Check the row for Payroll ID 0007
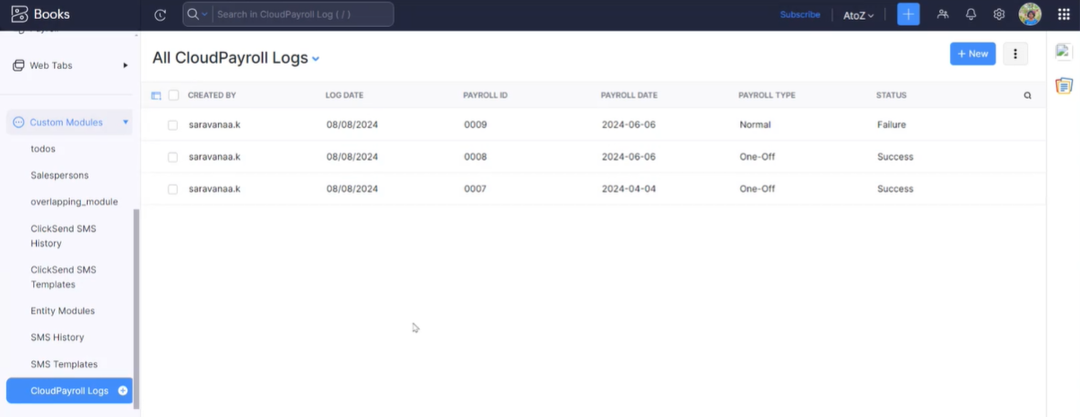 173,189
